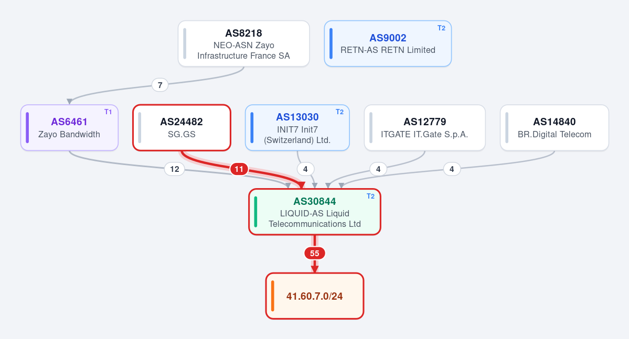Click the edge label 12
The image size is (629, 339).
[x=175, y=169]
